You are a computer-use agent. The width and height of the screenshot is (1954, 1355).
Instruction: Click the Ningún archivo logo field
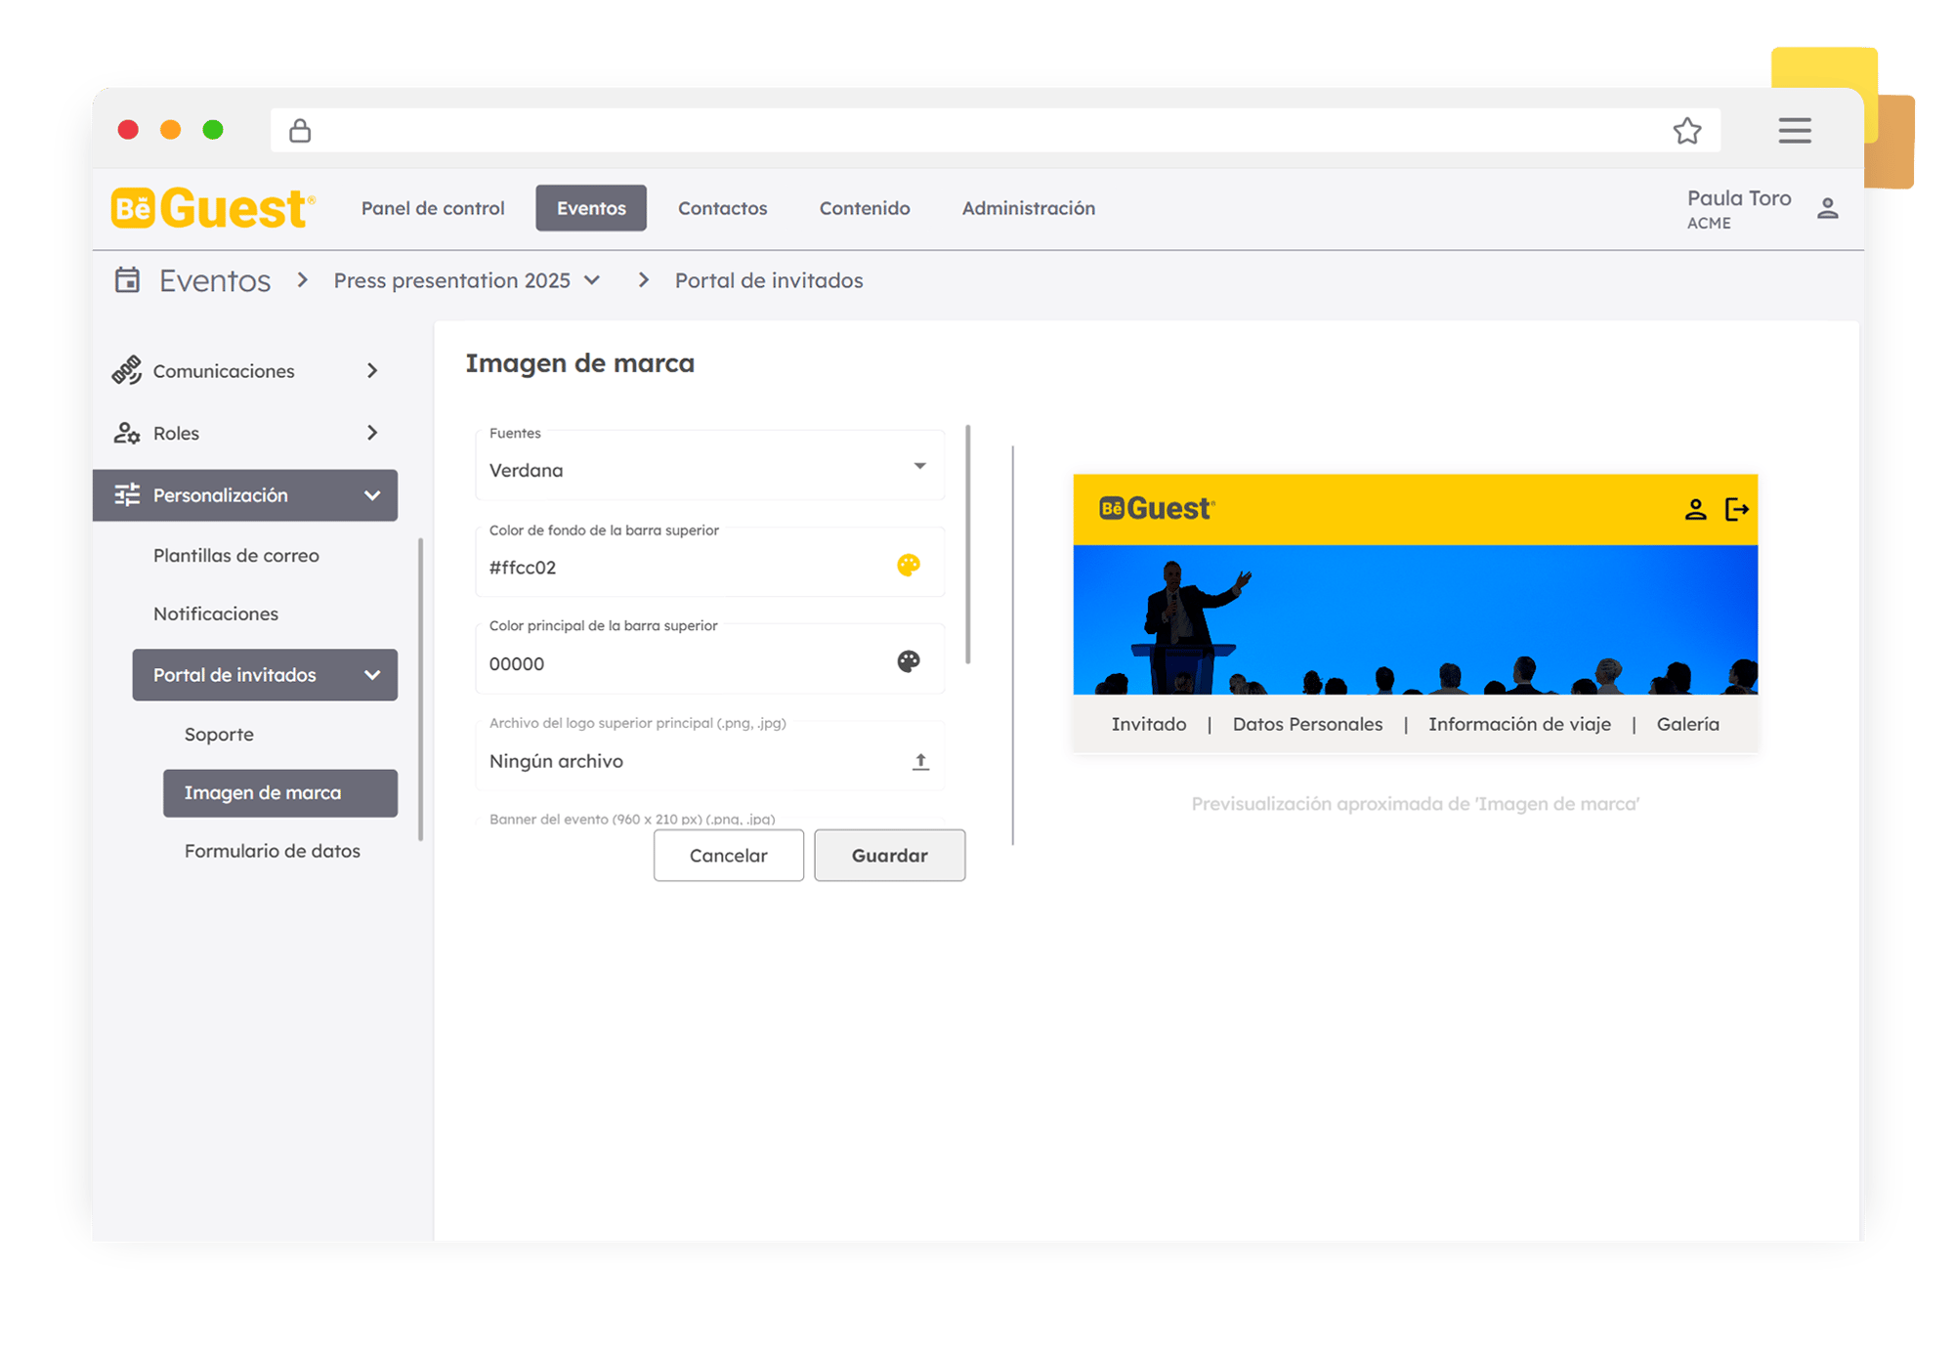710,755
